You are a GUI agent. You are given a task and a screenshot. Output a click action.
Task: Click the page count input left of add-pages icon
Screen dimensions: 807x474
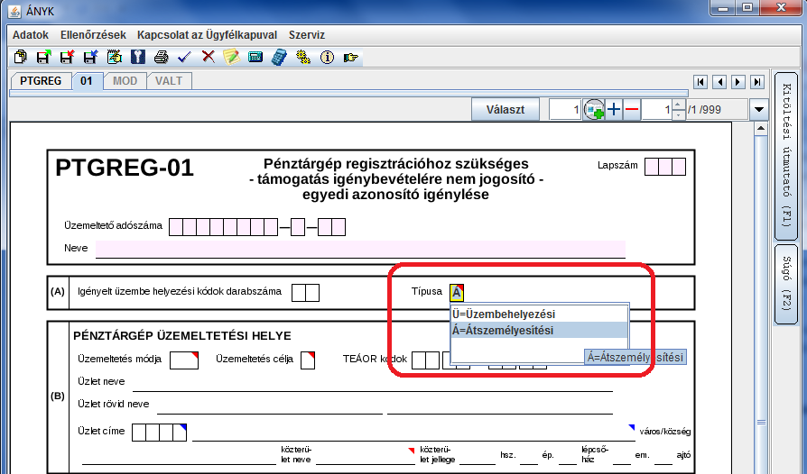coord(565,109)
